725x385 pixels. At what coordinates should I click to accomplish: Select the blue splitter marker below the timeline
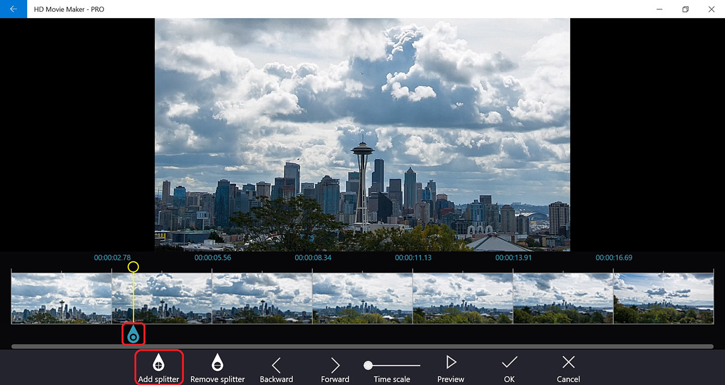pos(133,335)
